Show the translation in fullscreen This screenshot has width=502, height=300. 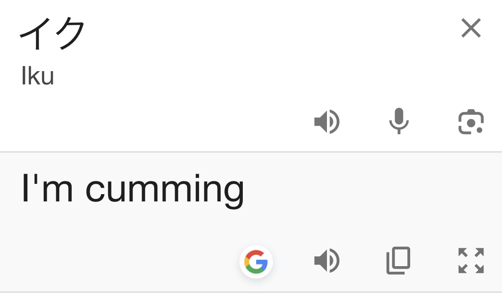coord(471,260)
